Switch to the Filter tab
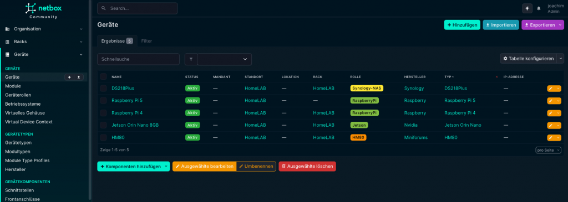The height and width of the screenshot is (202, 568). tap(146, 41)
